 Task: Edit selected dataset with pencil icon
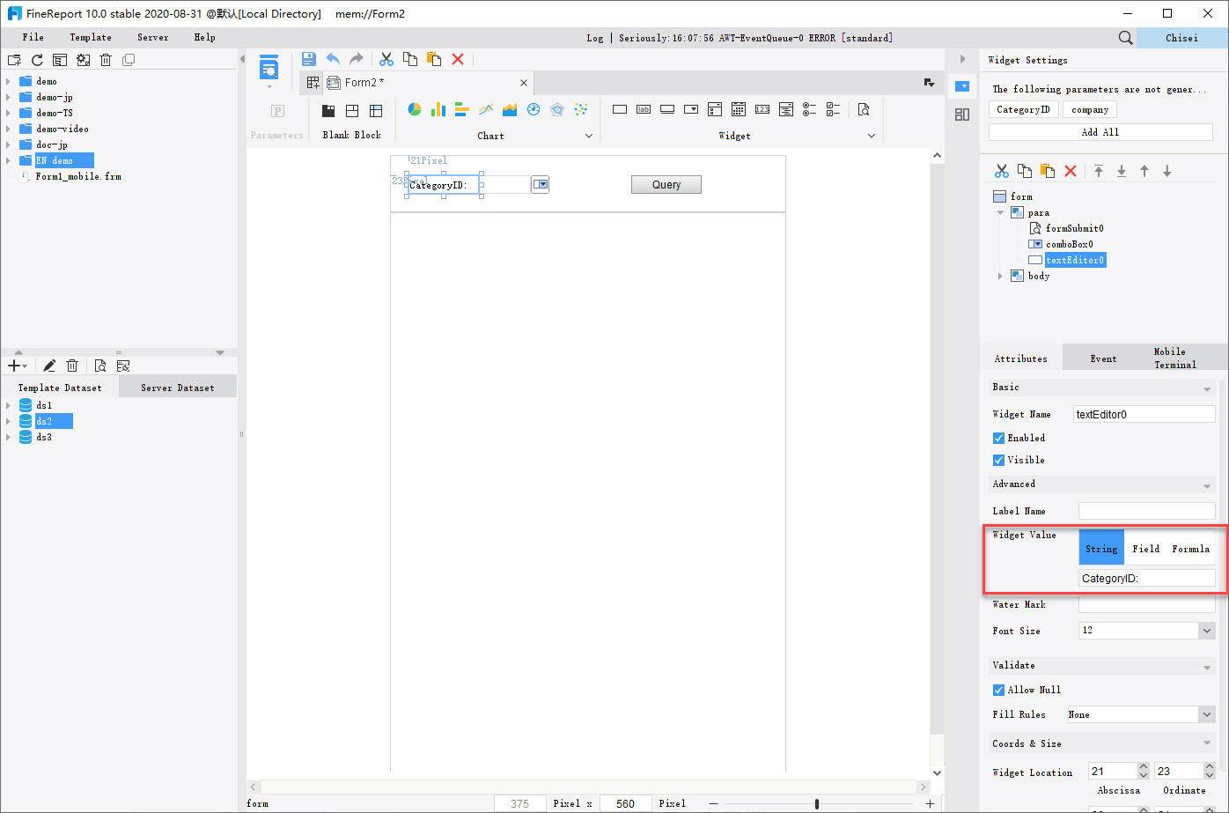[49, 366]
